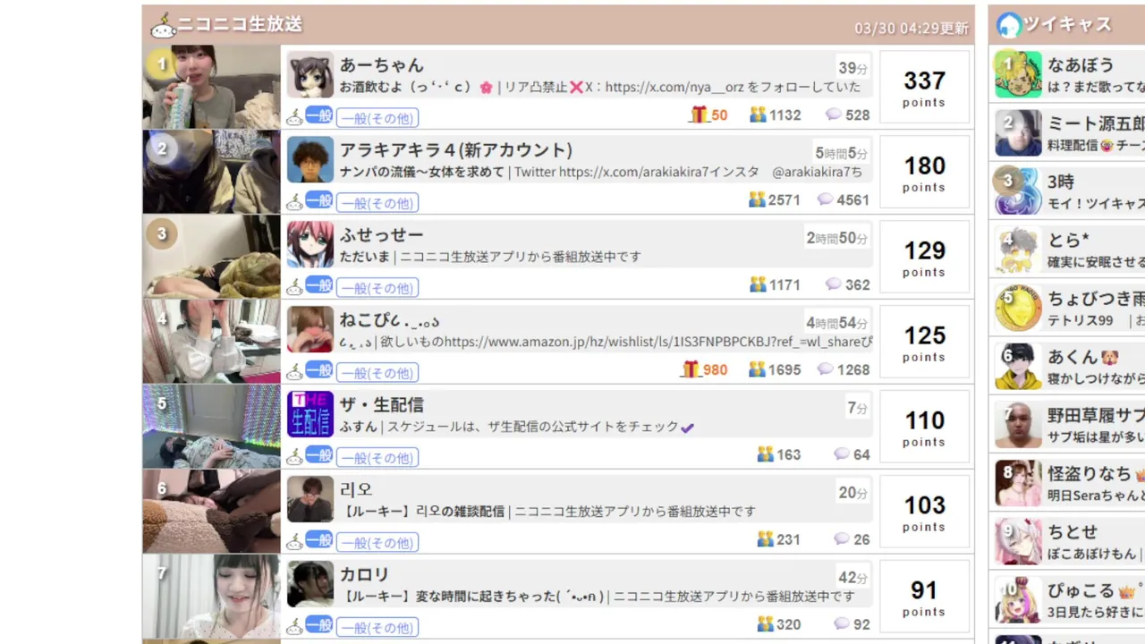Click the TwitCasting logo icon in the header
The height and width of the screenshot is (644, 1145).
1009,25
